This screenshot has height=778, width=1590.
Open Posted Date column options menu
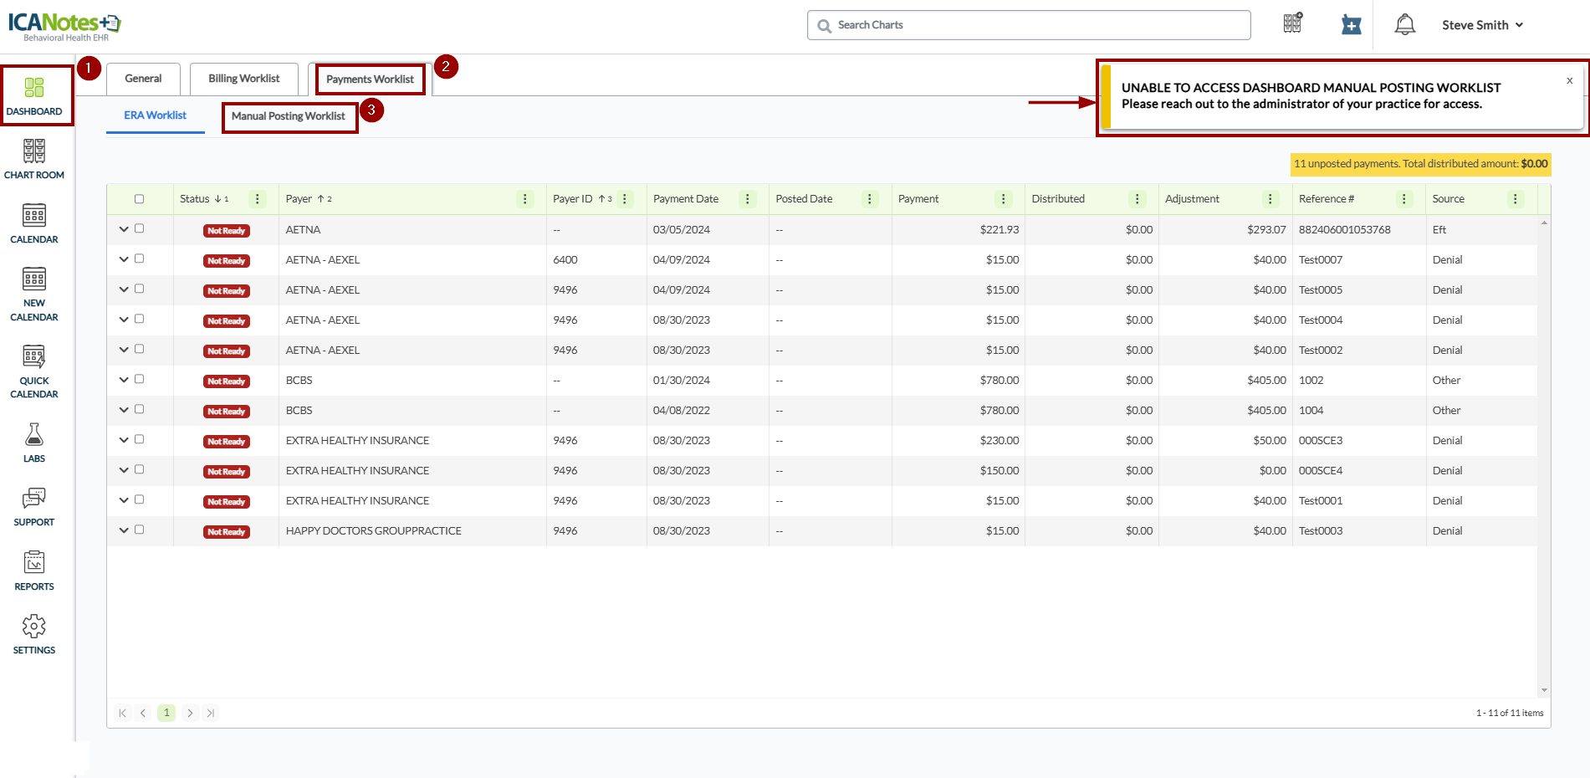click(x=870, y=199)
